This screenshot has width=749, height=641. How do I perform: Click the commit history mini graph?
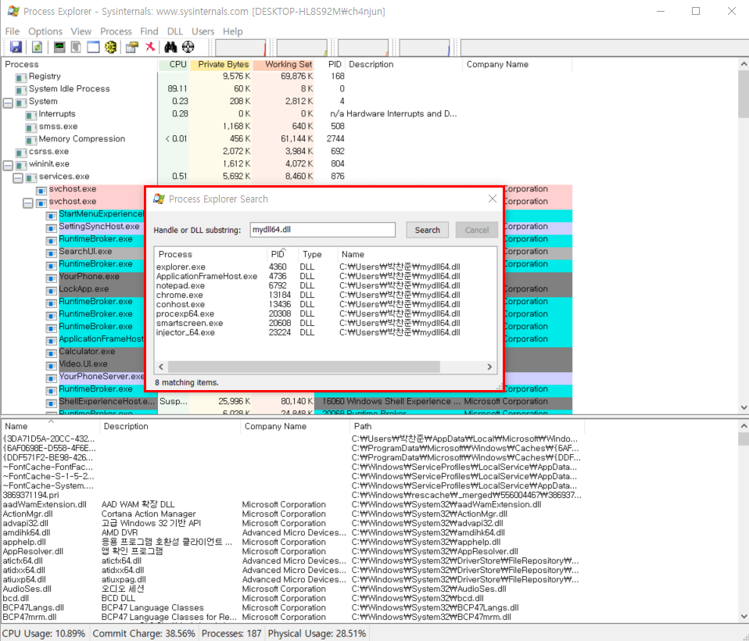point(302,48)
